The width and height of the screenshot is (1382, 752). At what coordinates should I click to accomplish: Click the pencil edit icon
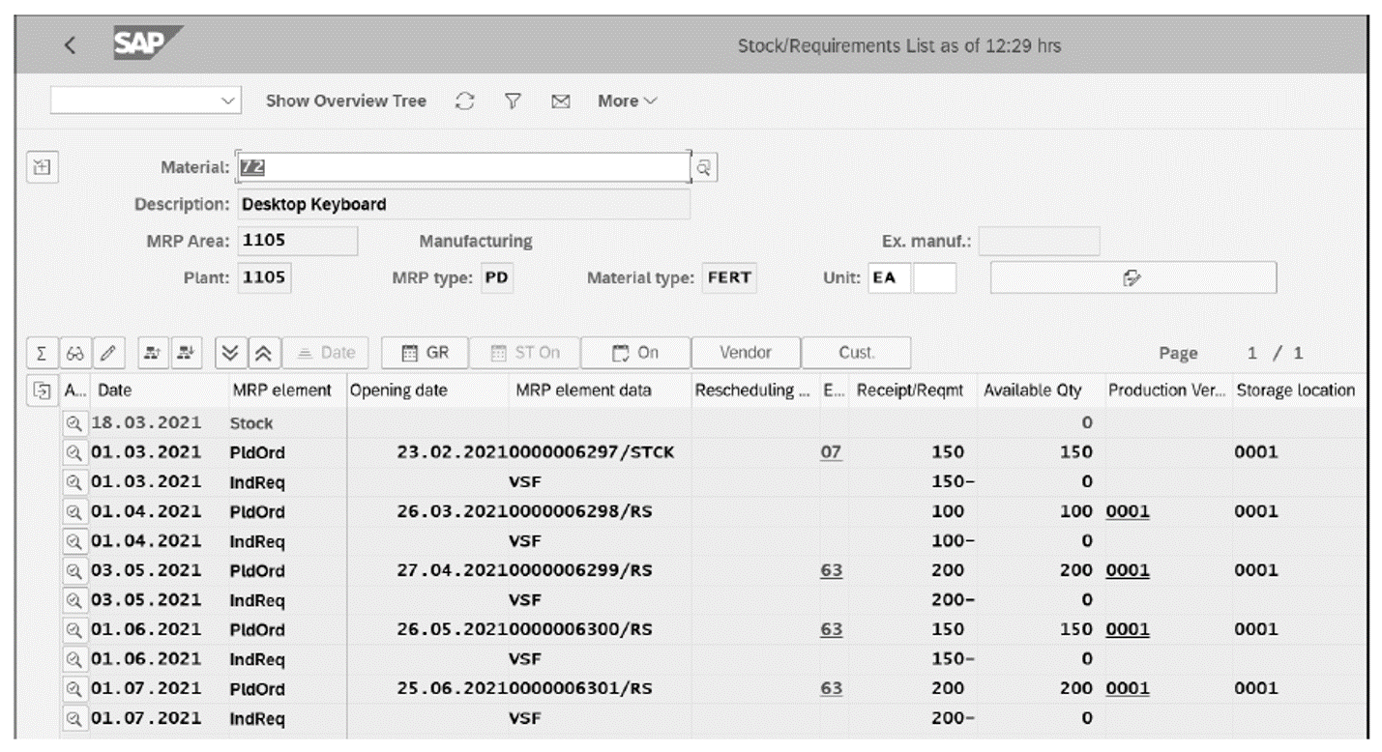(x=108, y=352)
